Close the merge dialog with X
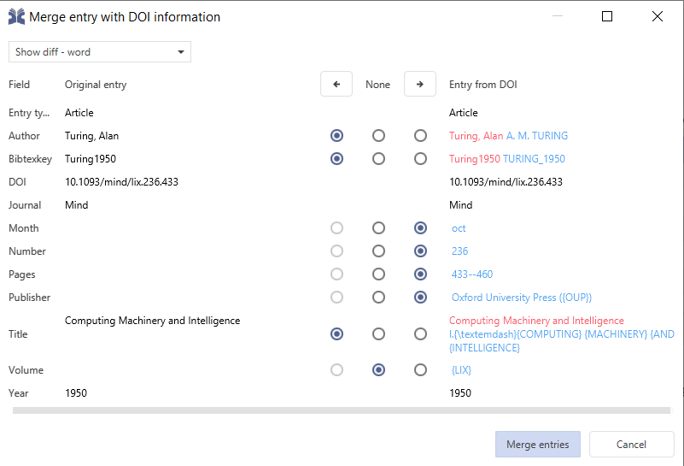 click(x=657, y=16)
